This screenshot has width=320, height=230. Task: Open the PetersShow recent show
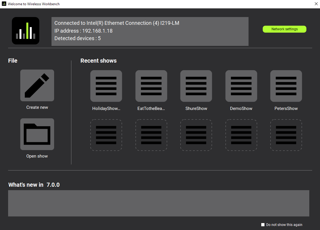pos(286,86)
